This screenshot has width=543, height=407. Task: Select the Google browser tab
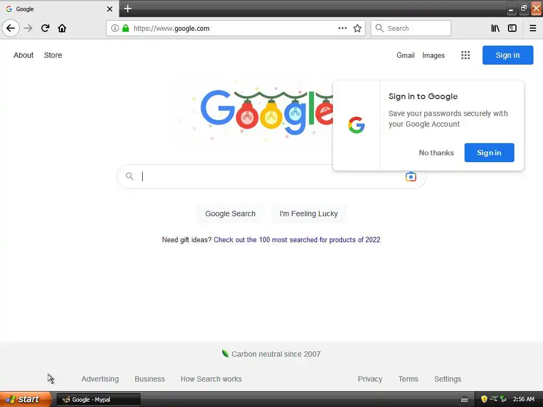59,9
